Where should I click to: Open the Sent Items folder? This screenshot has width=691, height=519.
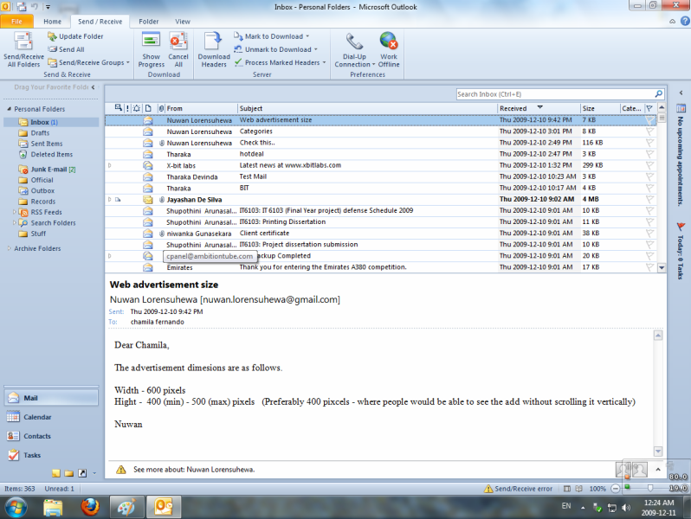tap(46, 144)
